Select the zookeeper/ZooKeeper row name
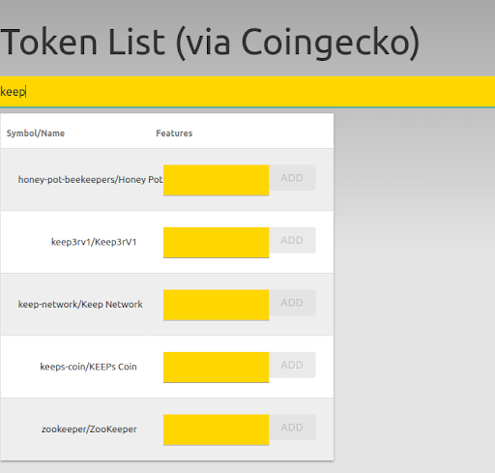 [x=89, y=429]
